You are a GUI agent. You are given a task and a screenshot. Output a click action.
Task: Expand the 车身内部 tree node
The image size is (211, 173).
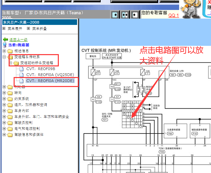(x=4, y=111)
